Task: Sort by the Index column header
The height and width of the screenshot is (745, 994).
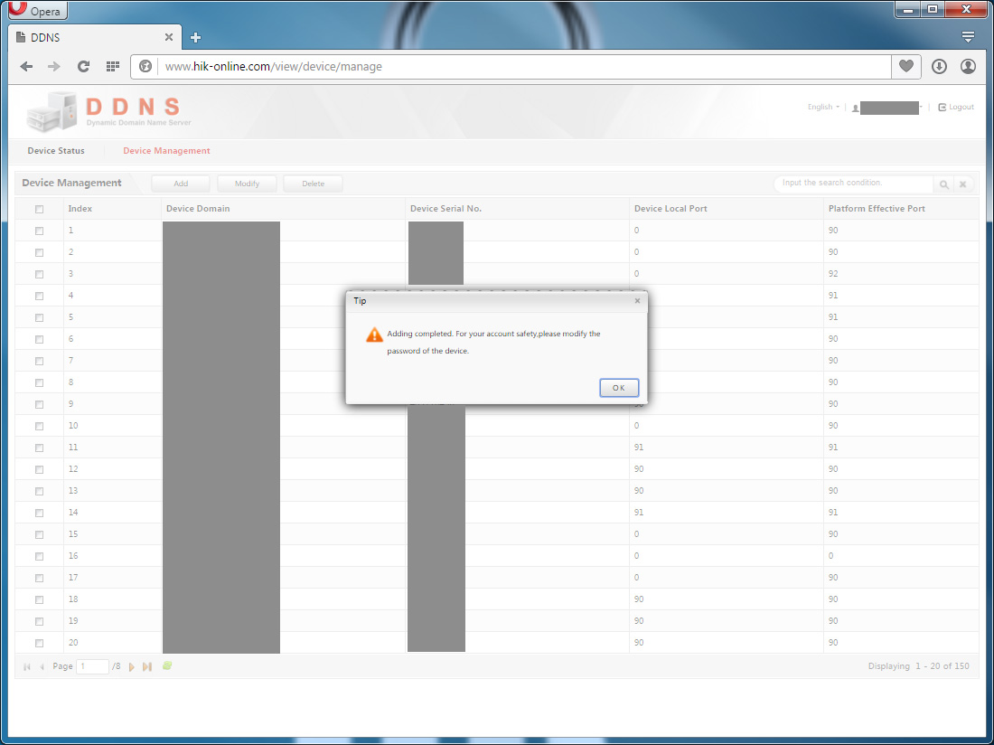Action: click(80, 209)
